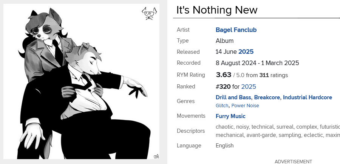Click the Album type value
This screenshot has height=164, width=340.
224,41
